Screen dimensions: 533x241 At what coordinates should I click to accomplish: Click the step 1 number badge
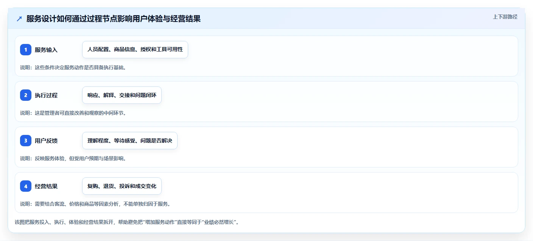click(x=26, y=50)
